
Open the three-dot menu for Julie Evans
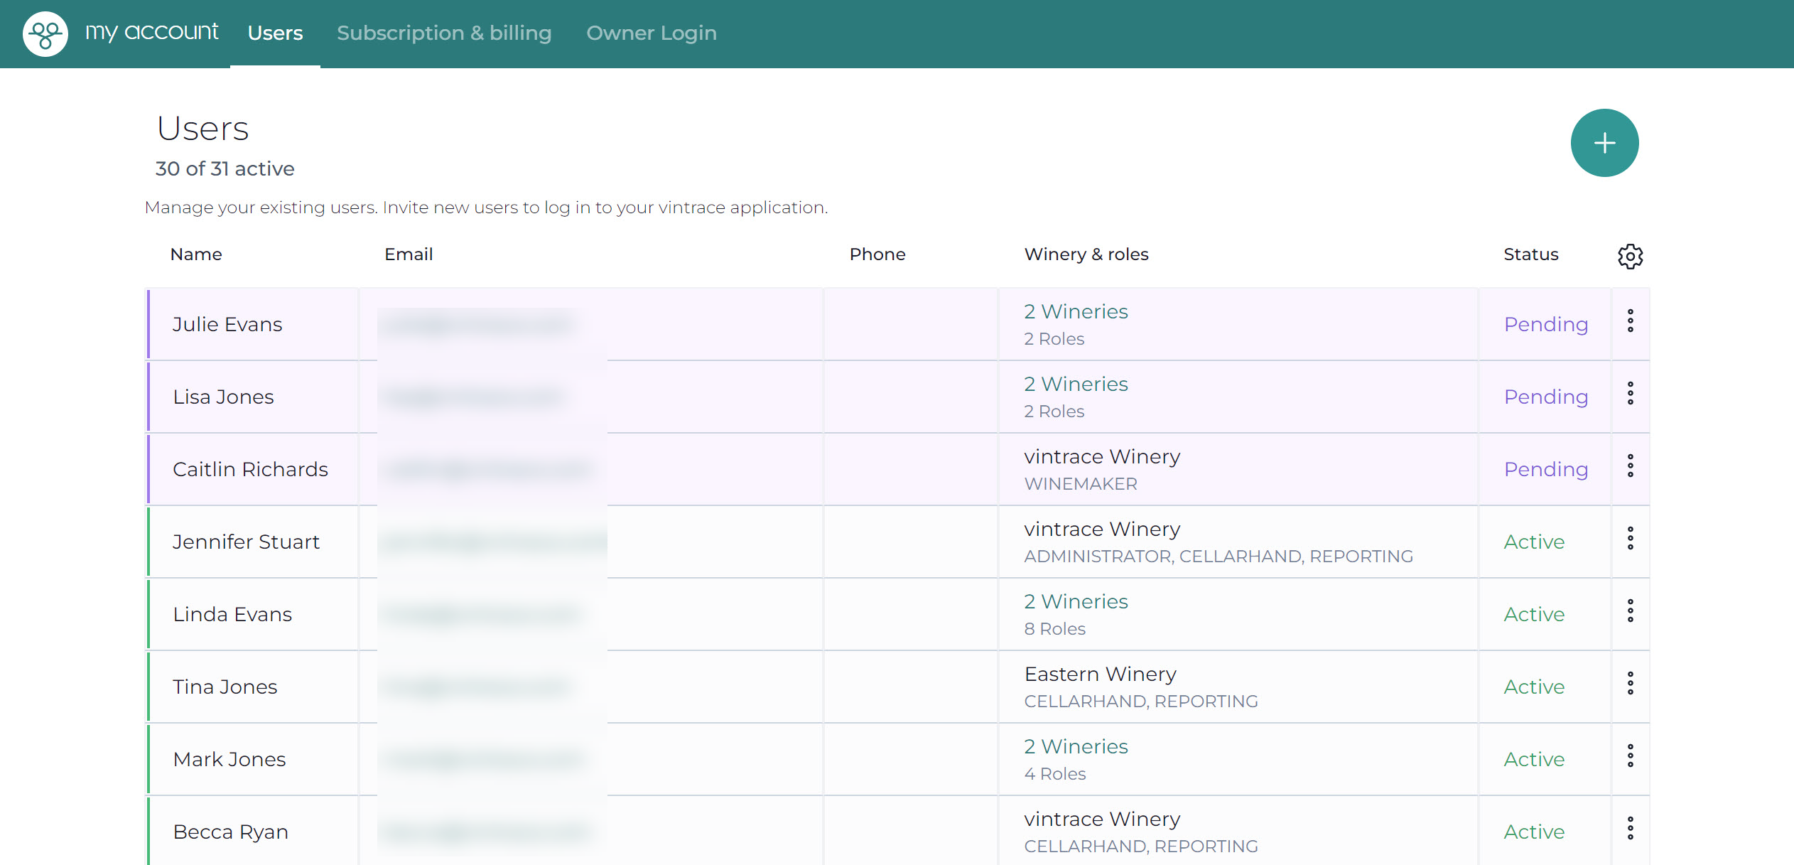pyautogui.click(x=1630, y=321)
